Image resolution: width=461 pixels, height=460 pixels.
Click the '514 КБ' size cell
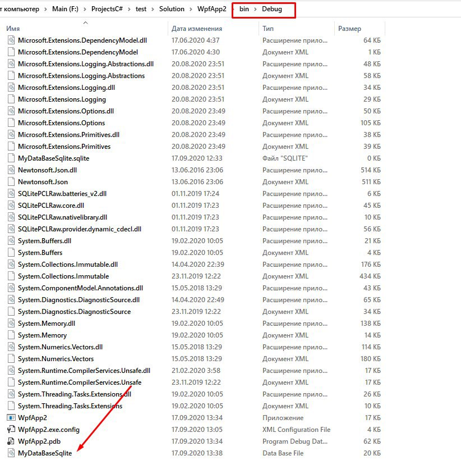tap(371, 170)
